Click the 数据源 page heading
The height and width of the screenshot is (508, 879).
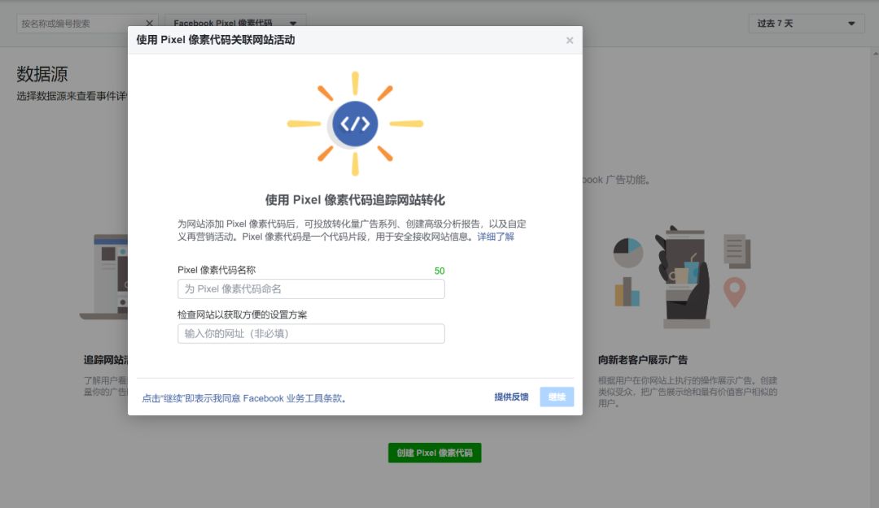[x=42, y=74]
